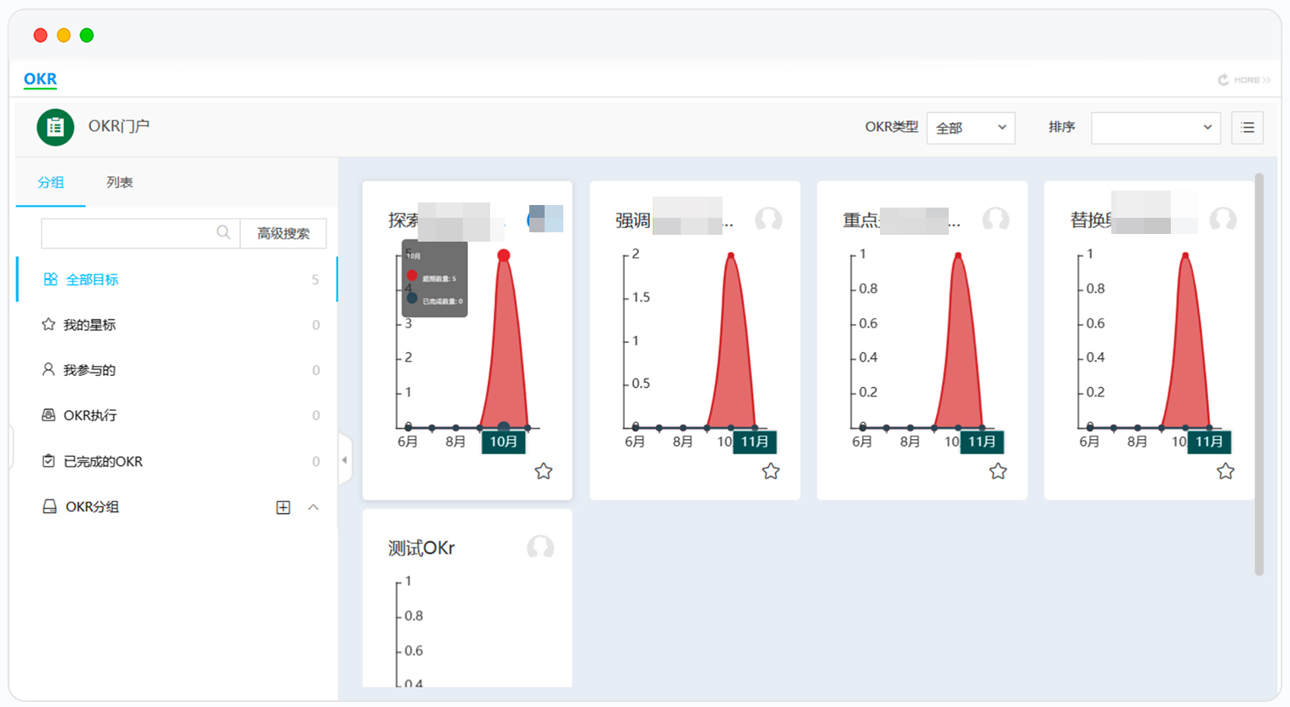Click the magnifier icon in the search box
Screen dimensions: 1290x707
[223, 232]
